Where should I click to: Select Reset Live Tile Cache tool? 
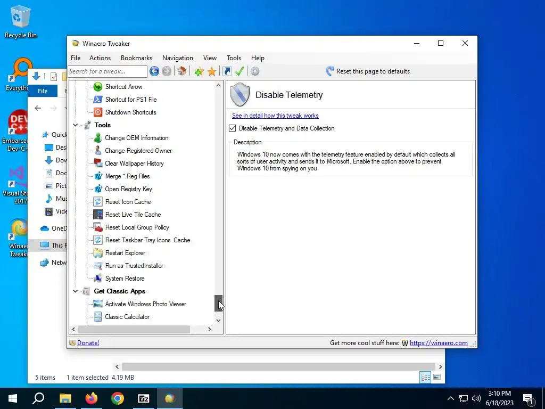(133, 215)
